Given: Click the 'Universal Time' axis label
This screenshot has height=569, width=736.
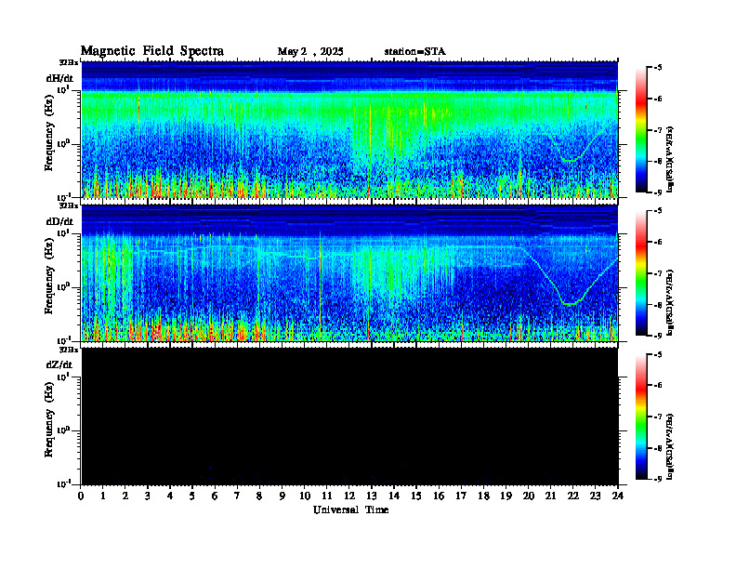Looking at the screenshot, I should (350, 509).
